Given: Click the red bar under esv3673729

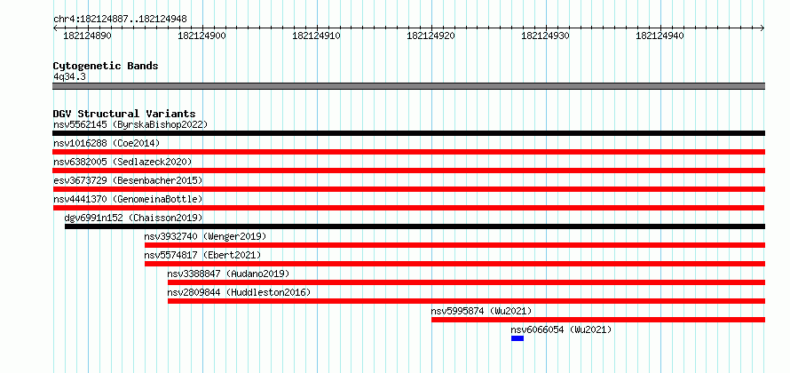Looking at the screenshot, I should (408, 189).
